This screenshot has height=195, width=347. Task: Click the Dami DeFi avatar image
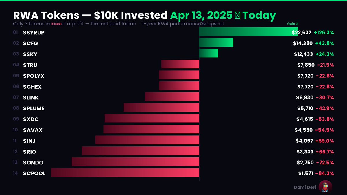click(x=325, y=187)
